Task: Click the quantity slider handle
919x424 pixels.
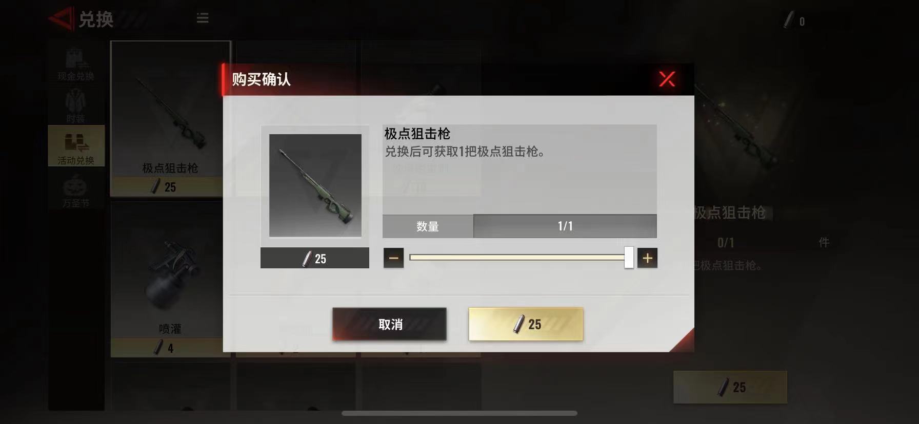Action: coord(629,258)
